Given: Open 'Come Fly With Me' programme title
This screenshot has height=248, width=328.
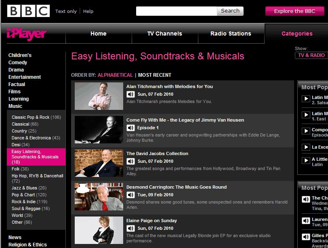Looking at the screenshot, I should 185,120.
